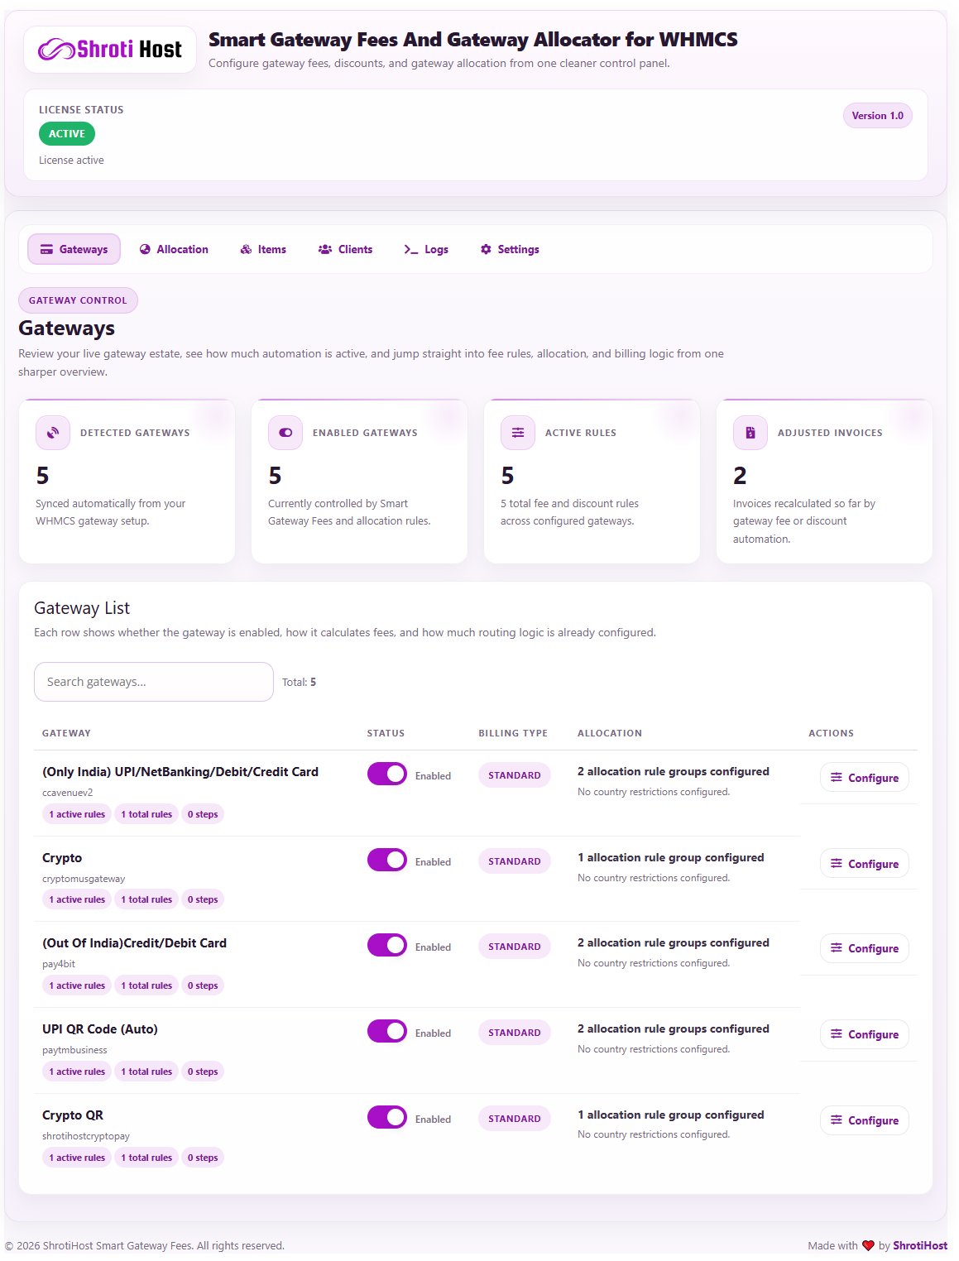
Task: Disable the Crypto QR enabled switch
Action: coord(386,1117)
